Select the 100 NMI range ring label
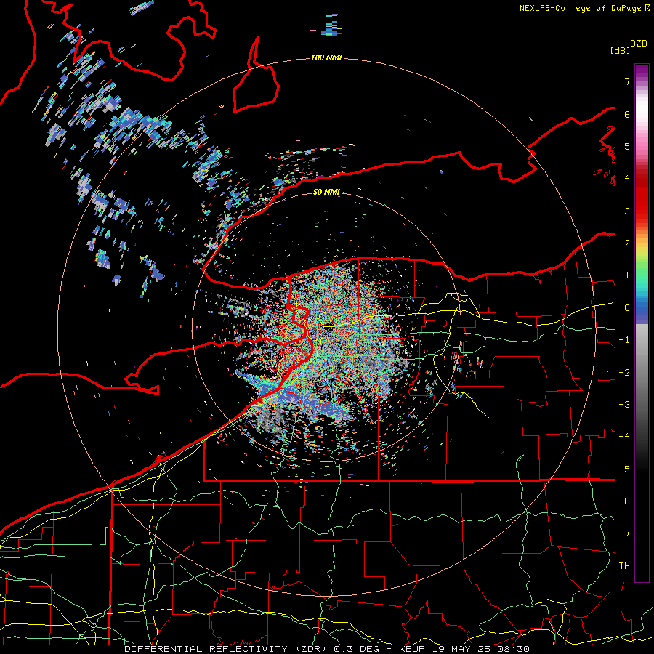Viewport: 654px width, 654px height. pyautogui.click(x=326, y=57)
